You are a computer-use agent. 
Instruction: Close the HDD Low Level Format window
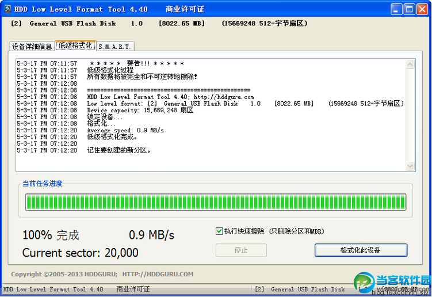coord(422,9)
